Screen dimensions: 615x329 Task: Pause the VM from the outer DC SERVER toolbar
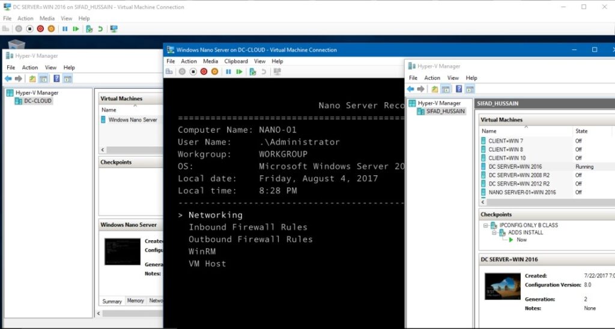(x=65, y=29)
